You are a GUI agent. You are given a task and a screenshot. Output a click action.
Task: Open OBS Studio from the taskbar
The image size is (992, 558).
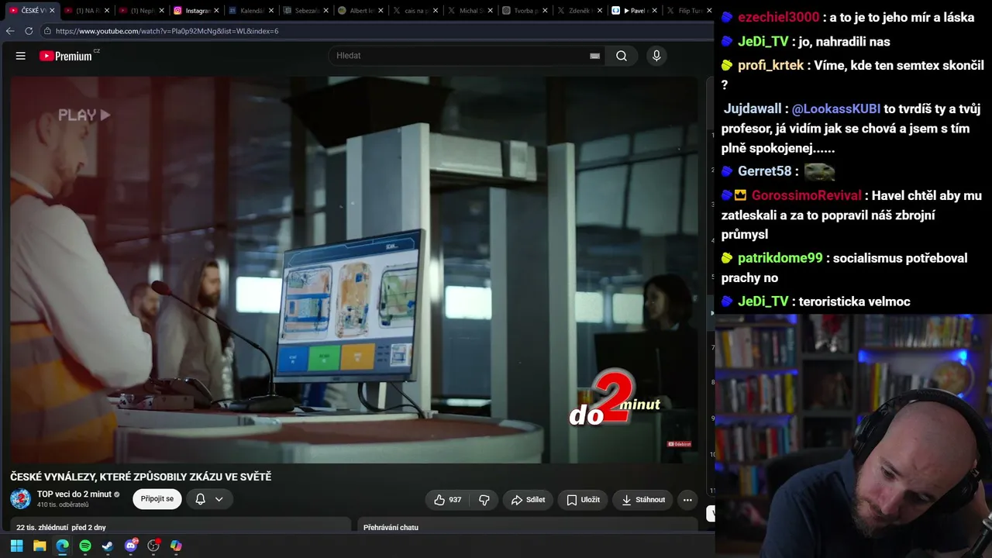[153, 546]
